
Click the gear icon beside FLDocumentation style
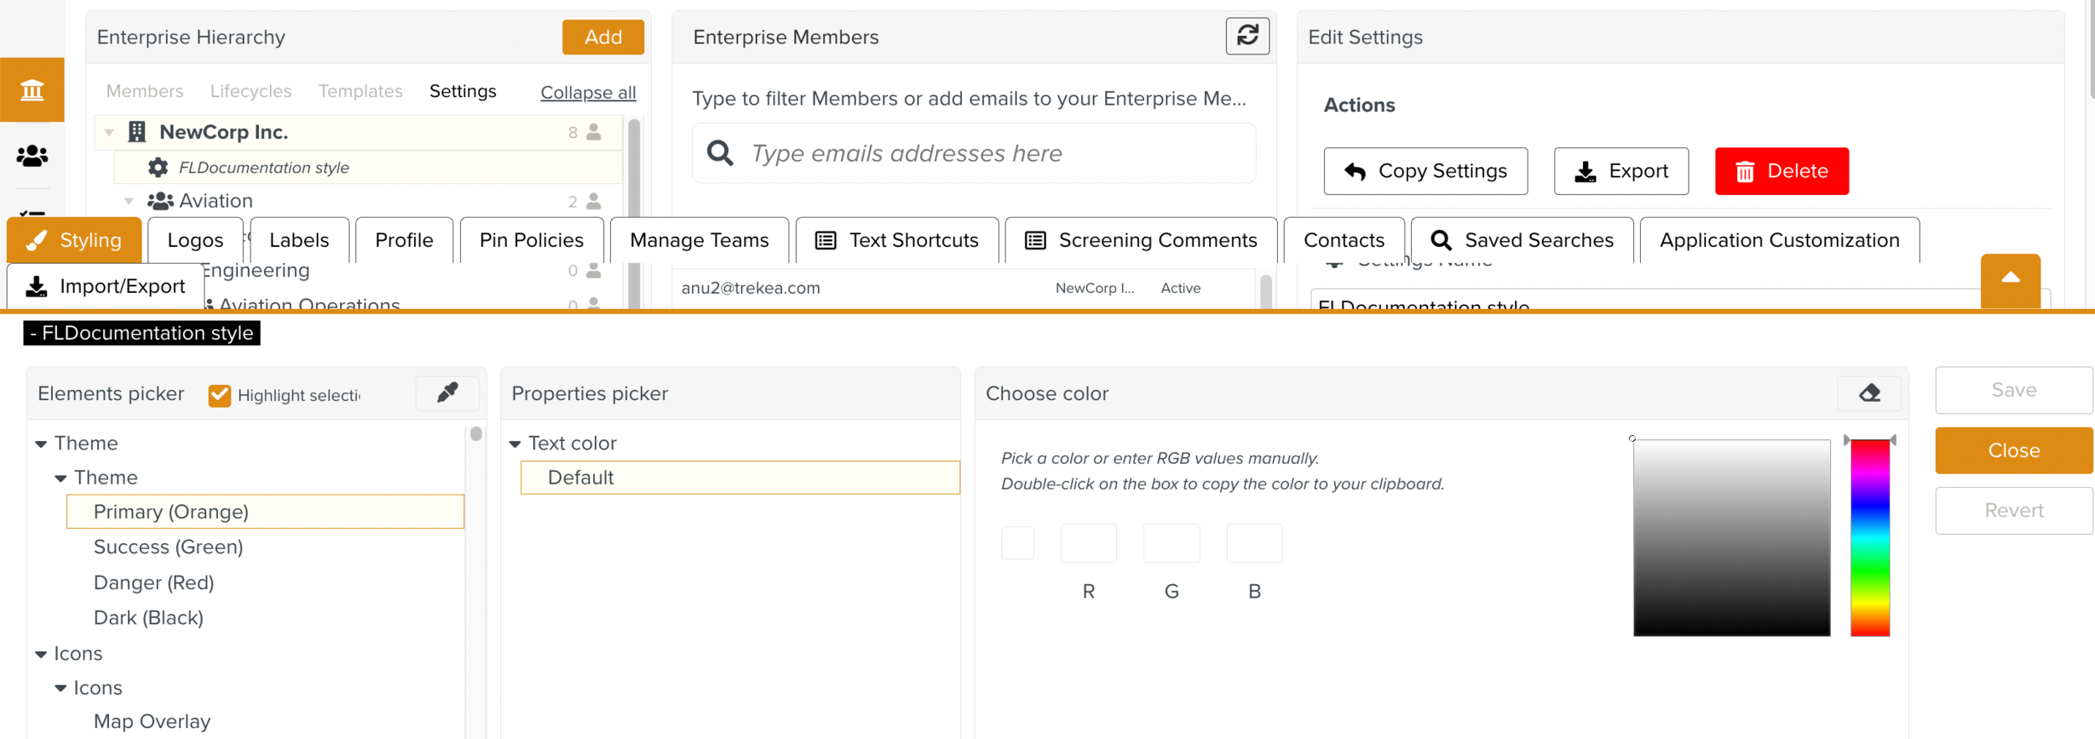[158, 167]
